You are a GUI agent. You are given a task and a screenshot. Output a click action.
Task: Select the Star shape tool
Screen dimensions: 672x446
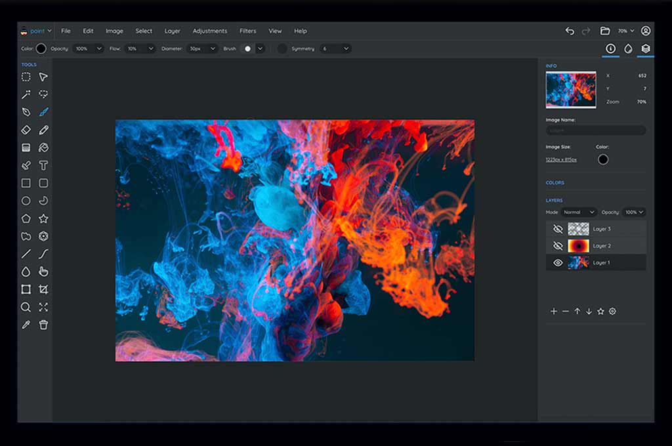43,218
